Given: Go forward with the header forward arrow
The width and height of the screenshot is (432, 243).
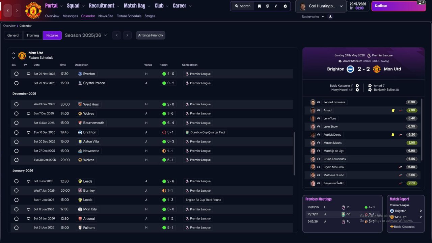Looking at the screenshot, I should [x=17, y=11].
